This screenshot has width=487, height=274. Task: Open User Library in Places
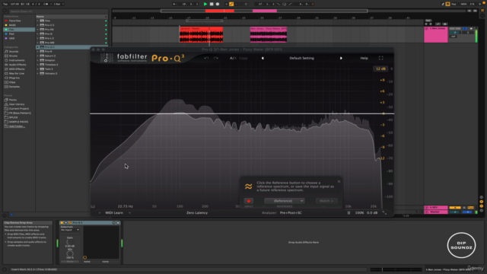click(17, 104)
